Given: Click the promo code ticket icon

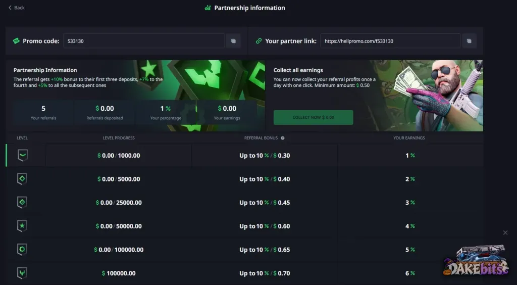Looking at the screenshot, I should (x=16, y=41).
